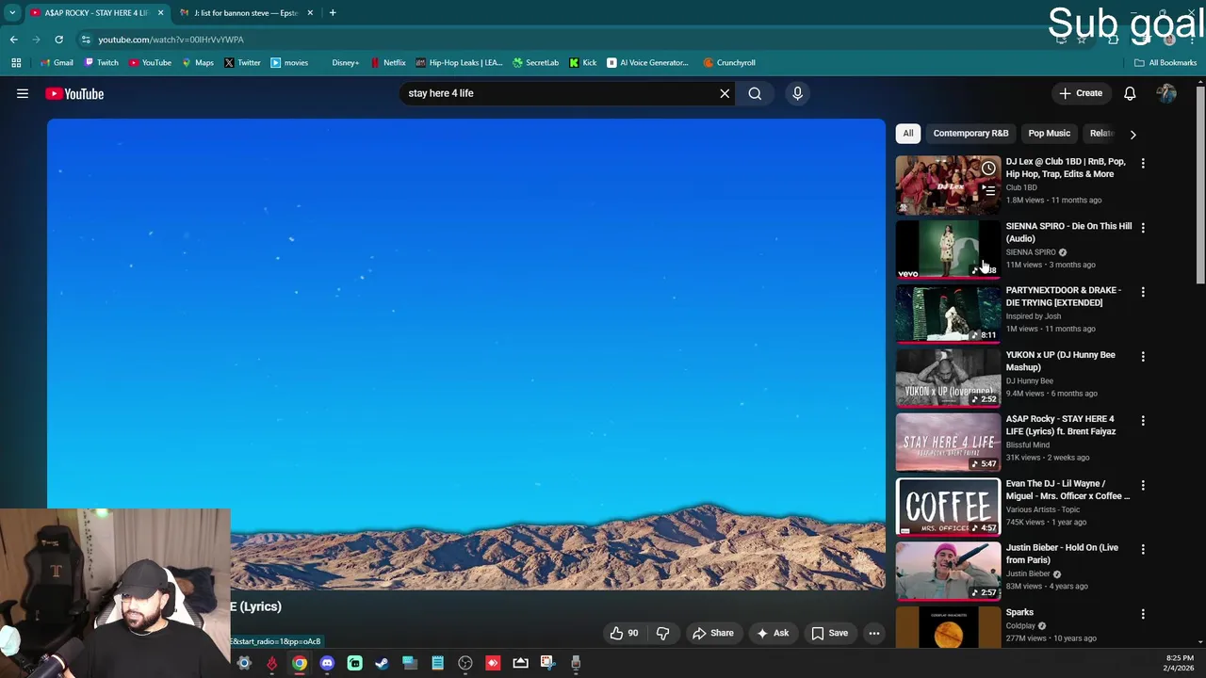Open the All Bookmarks folder
Screen dimensions: 1206x678
point(1165,62)
